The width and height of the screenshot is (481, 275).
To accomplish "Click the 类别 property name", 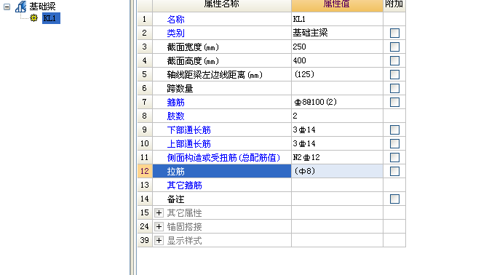I will (175, 33).
